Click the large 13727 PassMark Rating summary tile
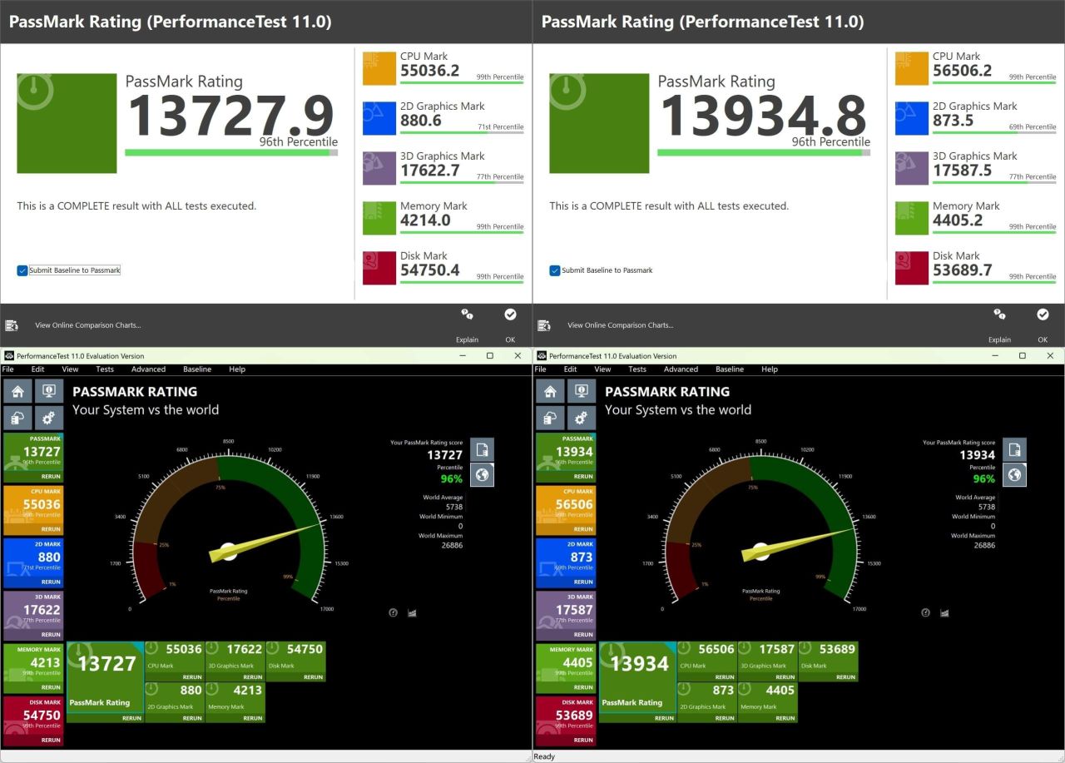Screen dimensions: 1065x763 click(x=105, y=681)
